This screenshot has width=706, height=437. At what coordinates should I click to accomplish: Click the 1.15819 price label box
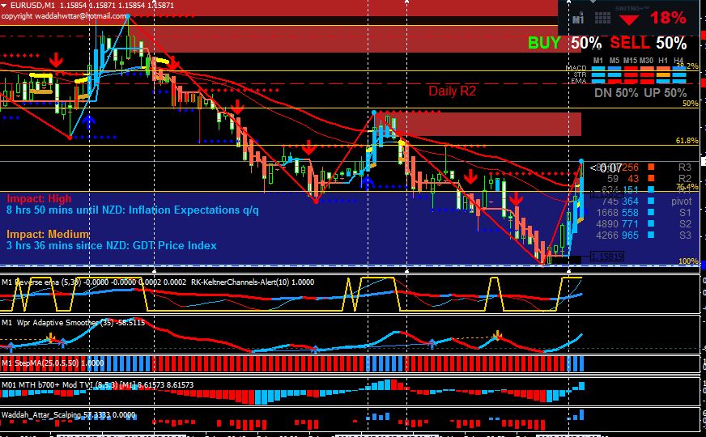tap(606, 257)
